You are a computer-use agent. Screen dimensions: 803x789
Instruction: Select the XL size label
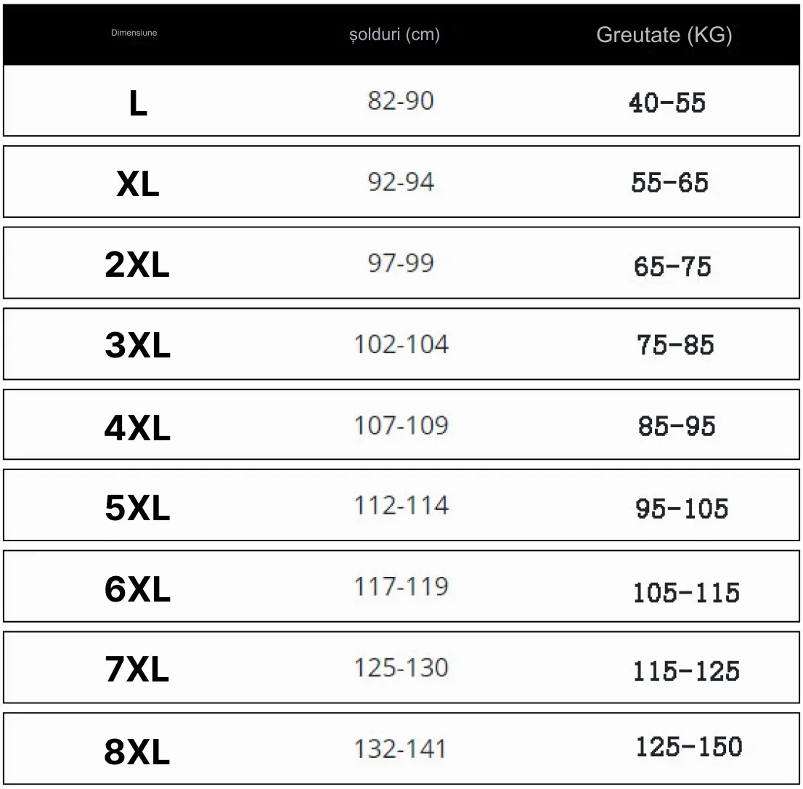point(138,183)
